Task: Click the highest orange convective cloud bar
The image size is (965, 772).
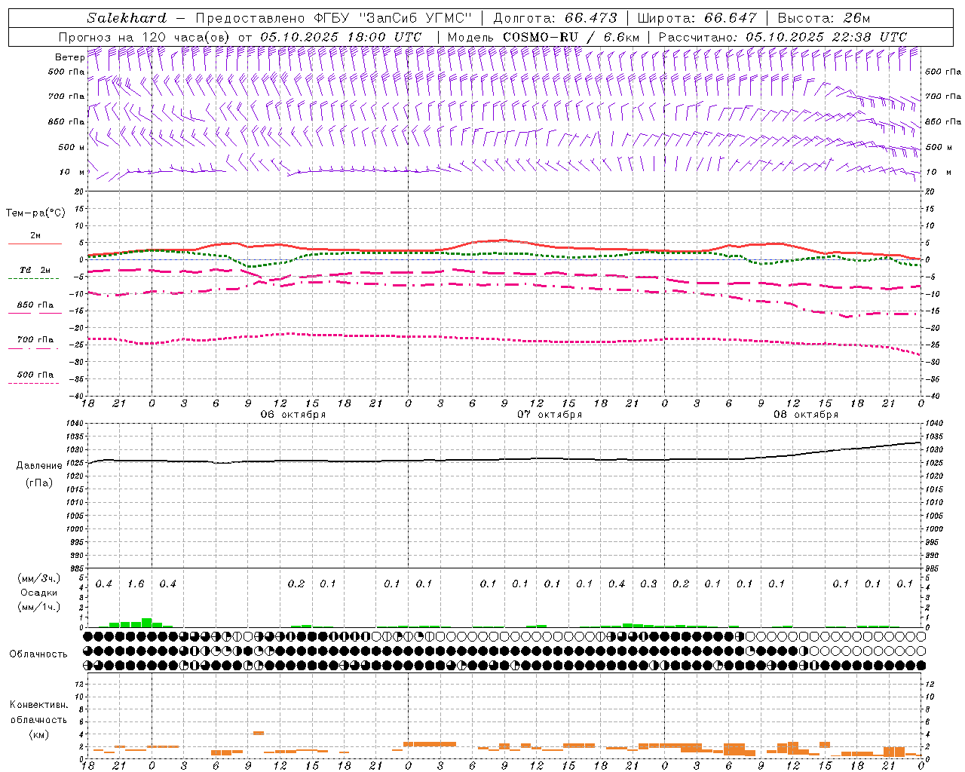Action: point(259,733)
